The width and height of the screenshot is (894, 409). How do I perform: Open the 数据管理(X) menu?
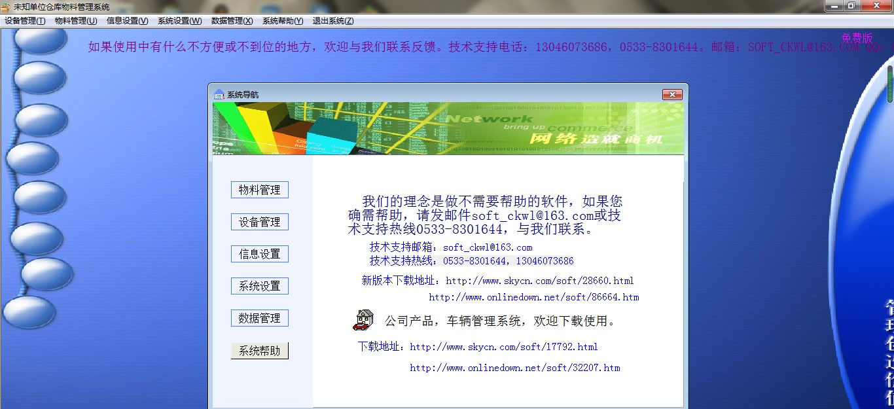click(232, 21)
